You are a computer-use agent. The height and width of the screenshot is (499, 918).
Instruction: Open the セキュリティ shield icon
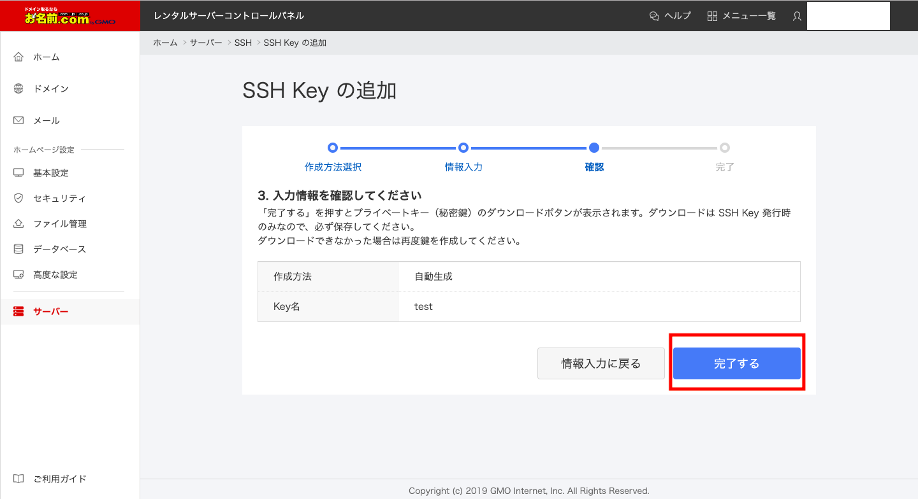(x=18, y=199)
